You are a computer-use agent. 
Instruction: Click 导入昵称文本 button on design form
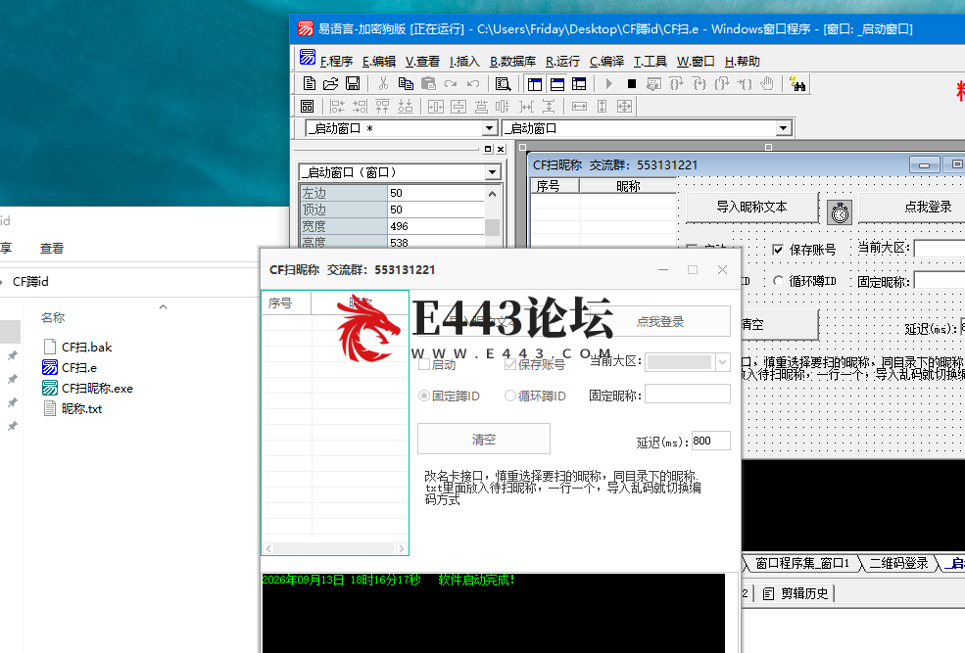(752, 208)
